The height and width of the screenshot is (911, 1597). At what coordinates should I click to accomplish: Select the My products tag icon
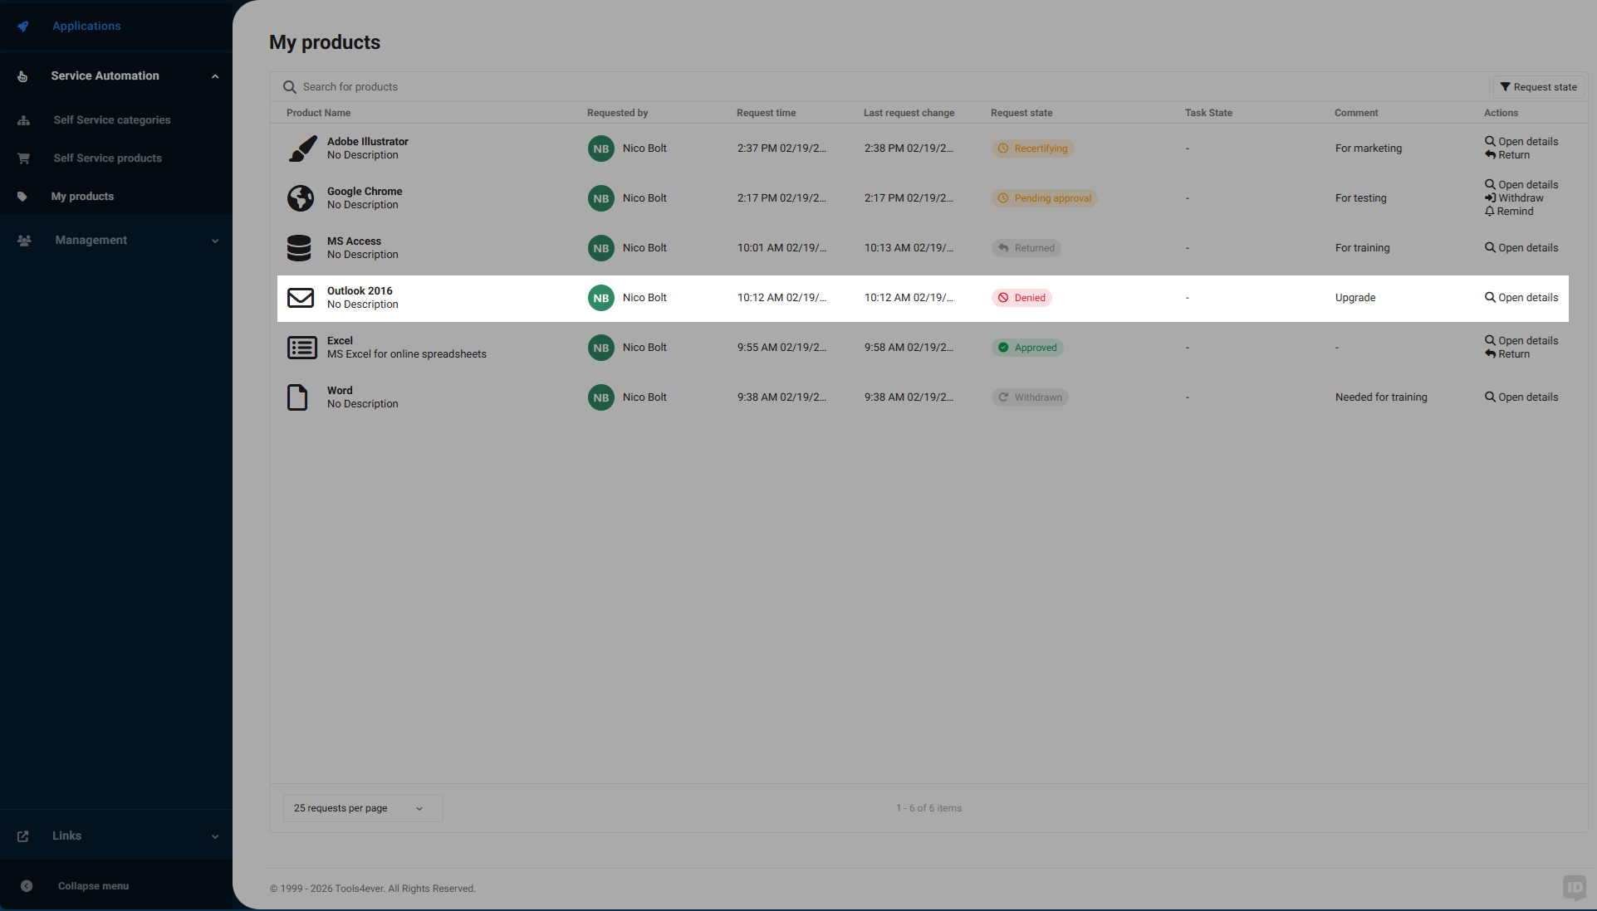click(23, 197)
